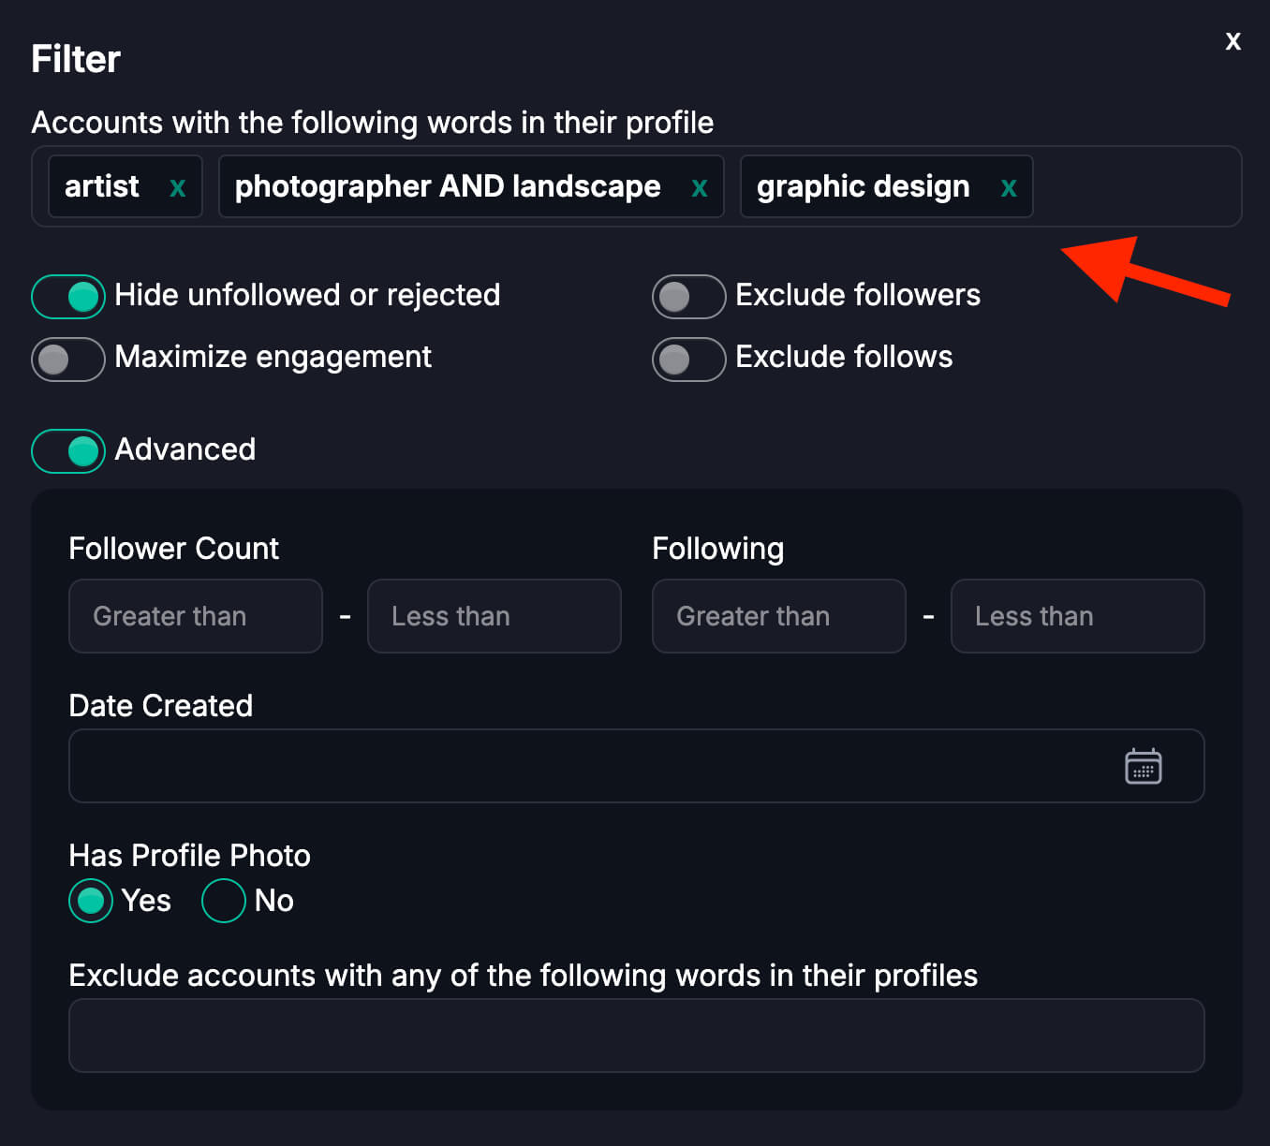Remove the 'graphic design' keyword tag
Viewport: 1270px width, 1146px height.
[1009, 188]
